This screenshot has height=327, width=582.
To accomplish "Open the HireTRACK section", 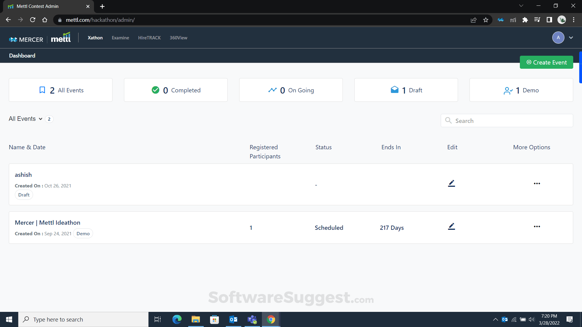I will [149, 38].
